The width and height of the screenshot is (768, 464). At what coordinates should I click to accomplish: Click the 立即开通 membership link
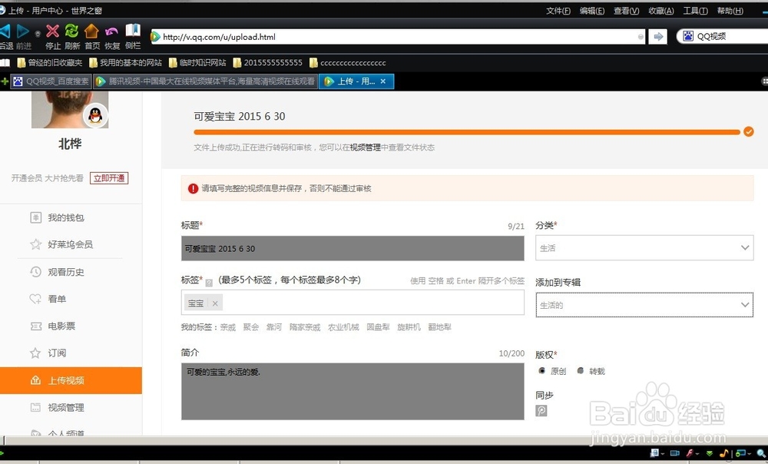click(x=109, y=178)
